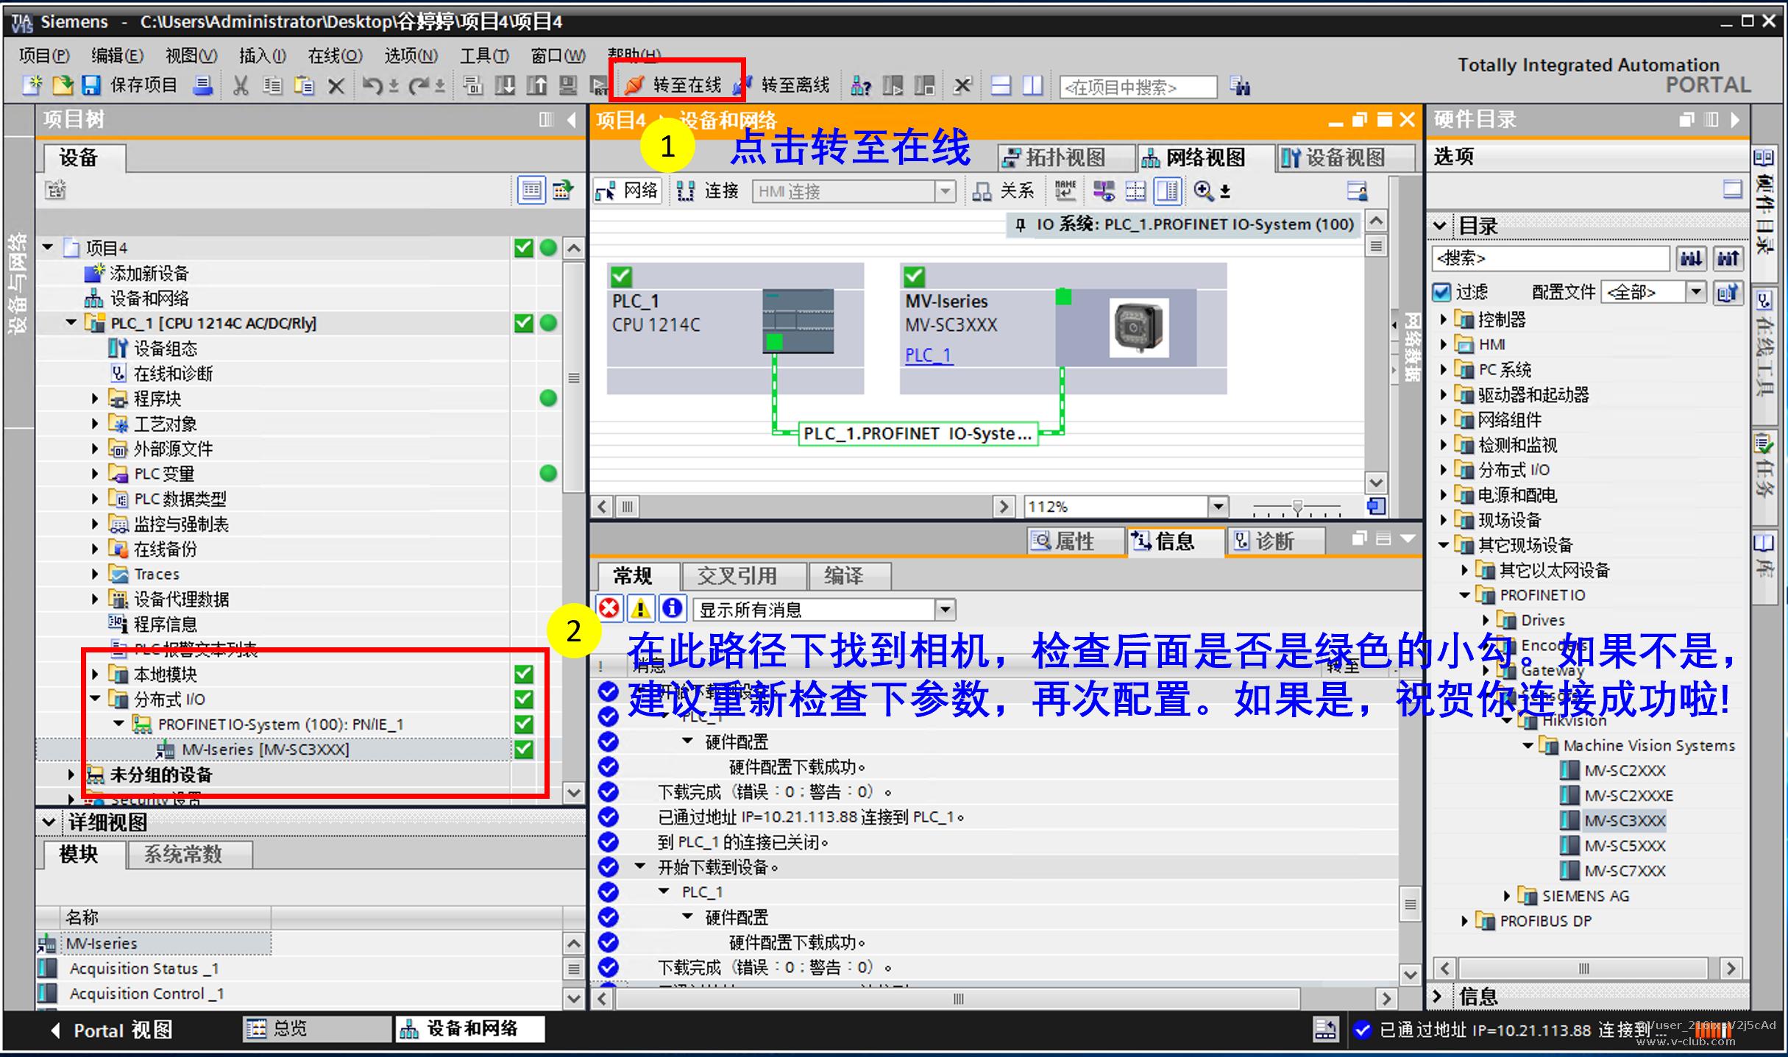Toggle the 过滤 filter checkbox

[1441, 292]
